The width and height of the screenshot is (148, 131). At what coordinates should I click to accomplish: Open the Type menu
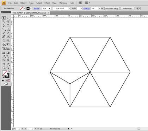tap(31, 3)
